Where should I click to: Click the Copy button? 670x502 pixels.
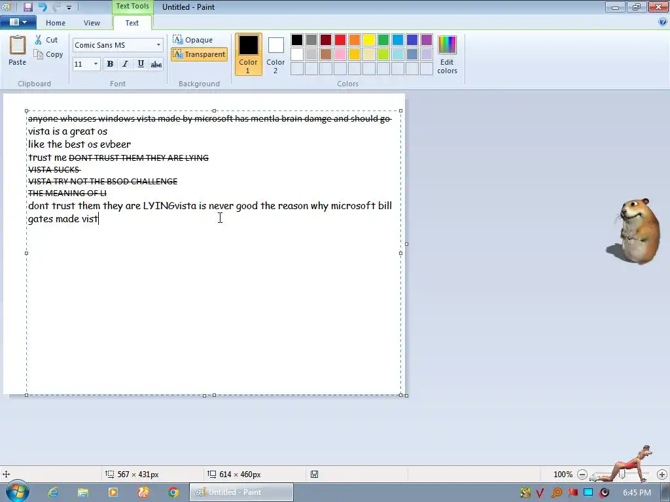click(48, 54)
